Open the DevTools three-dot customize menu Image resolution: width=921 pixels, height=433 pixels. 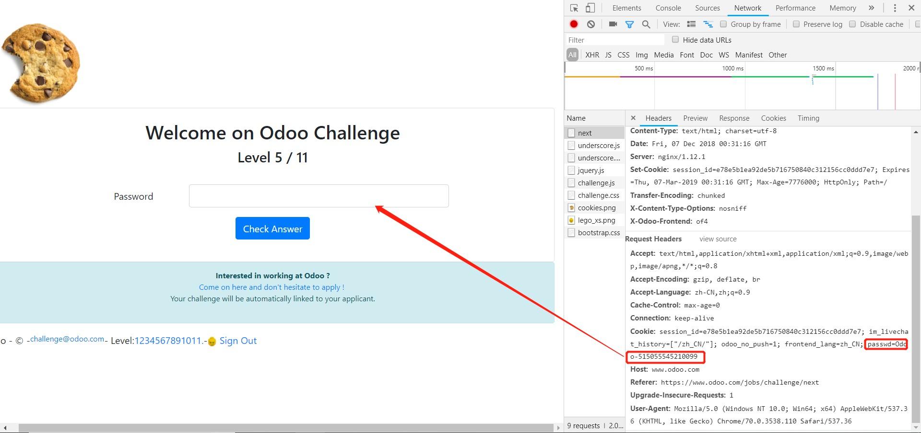pyautogui.click(x=894, y=8)
